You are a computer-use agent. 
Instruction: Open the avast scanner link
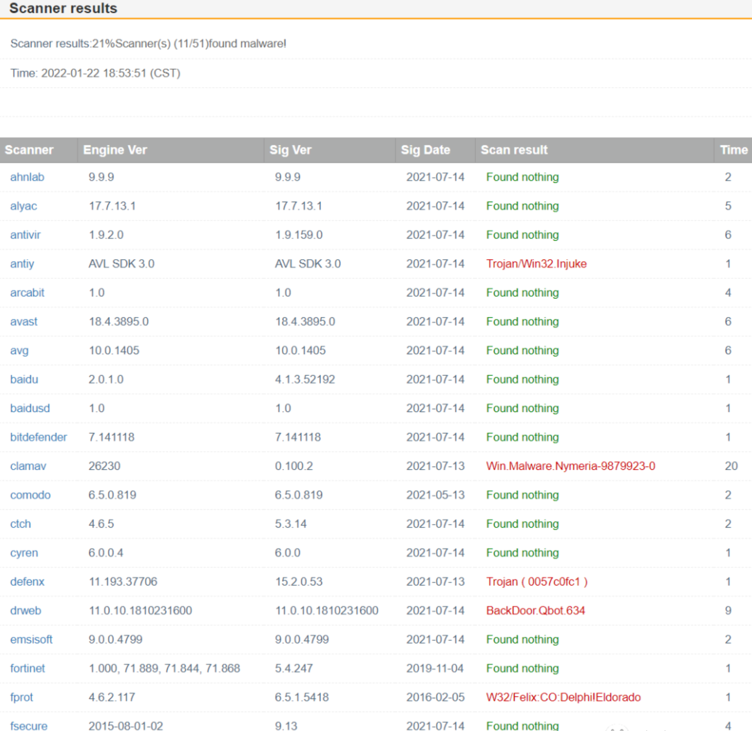coord(24,322)
